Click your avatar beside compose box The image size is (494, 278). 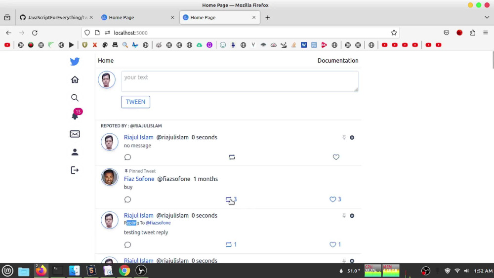pos(107,79)
